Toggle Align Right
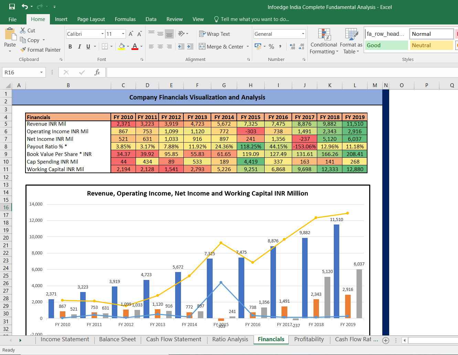 point(169,46)
